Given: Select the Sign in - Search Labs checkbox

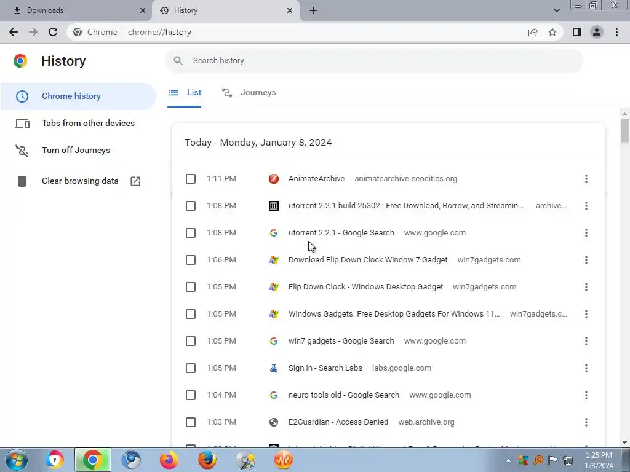Looking at the screenshot, I should (191, 368).
